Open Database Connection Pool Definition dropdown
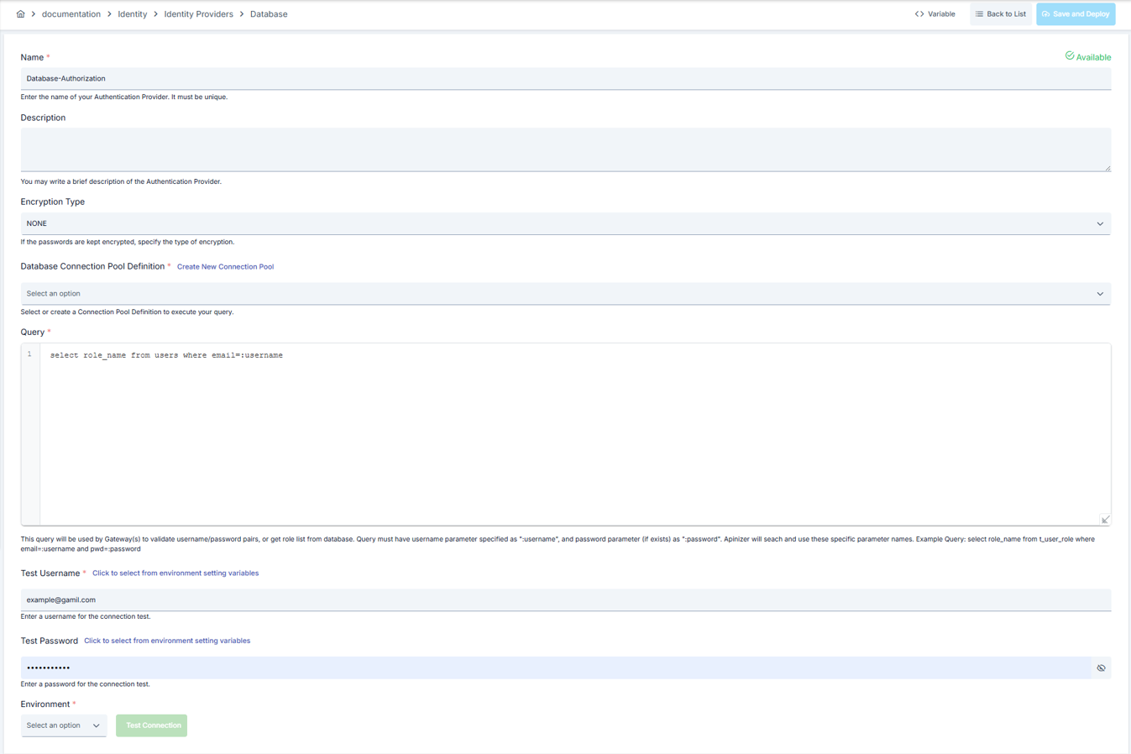Image resolution: width=1131 pixels, height=754 pixels. [x=565, y=294]
